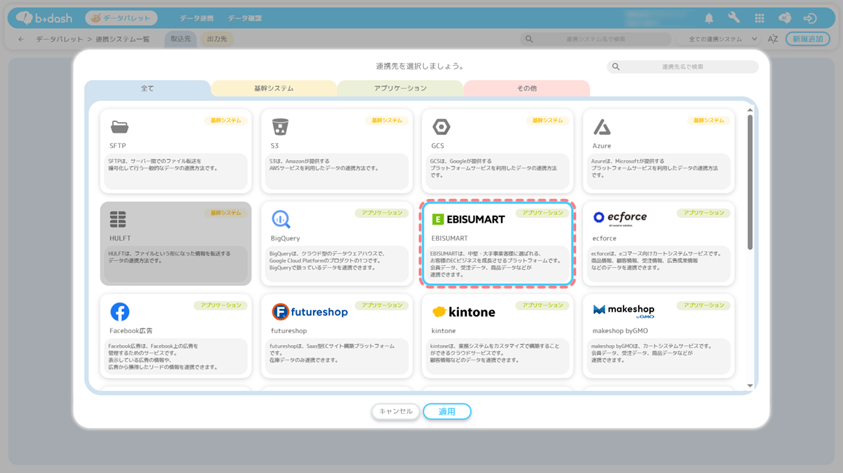Open the wrench settings icon
Screen dimensions: 843x473
(734, 18)
